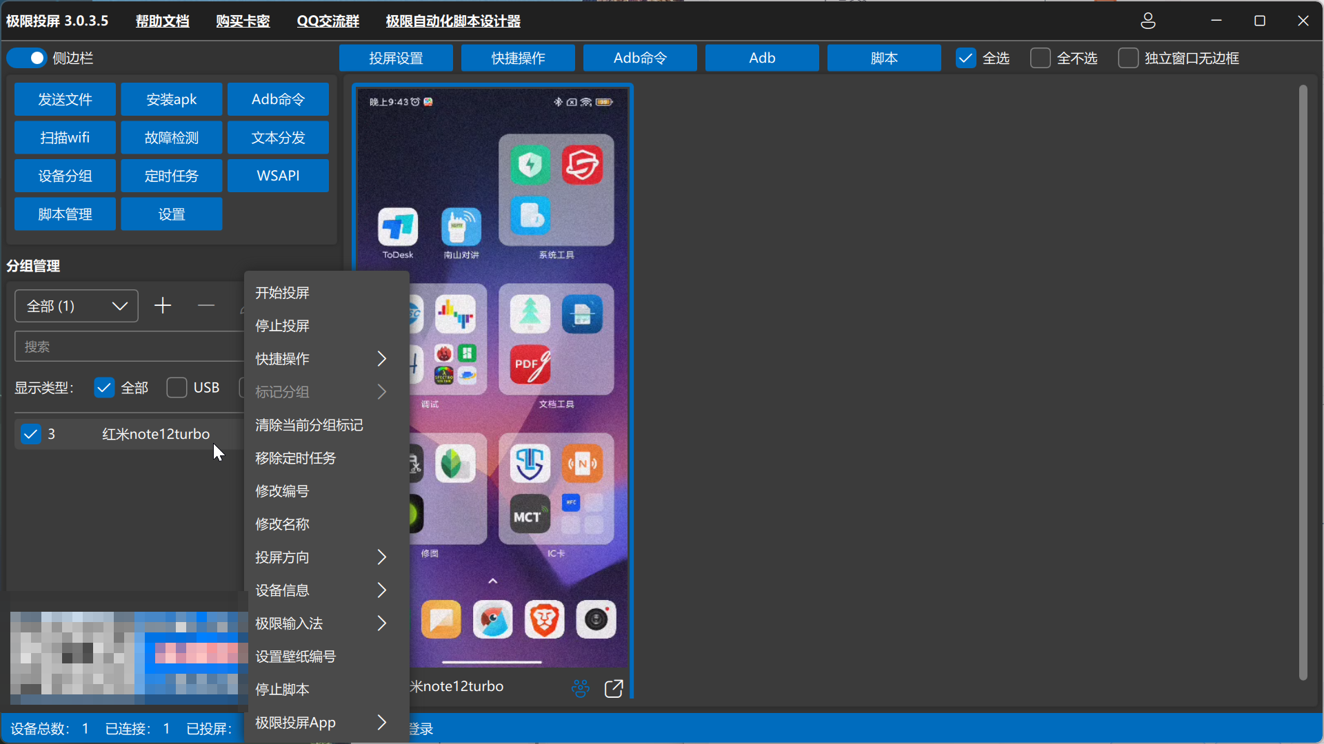This screenshot has height=744, width=1324.
Task: Click the user account icon in title bar
Action: (x=1147, y=21)
